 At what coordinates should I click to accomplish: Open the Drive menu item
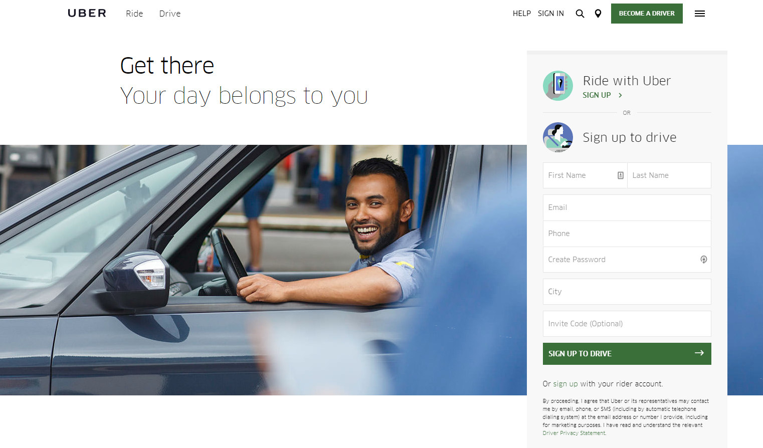(x=170, y=14)
